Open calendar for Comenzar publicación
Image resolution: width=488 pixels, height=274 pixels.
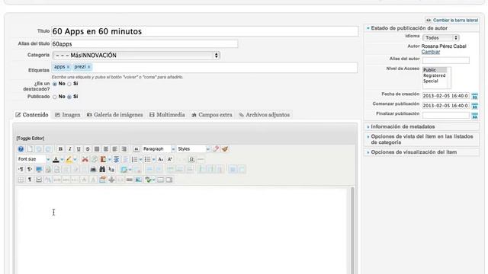point(474,106)
